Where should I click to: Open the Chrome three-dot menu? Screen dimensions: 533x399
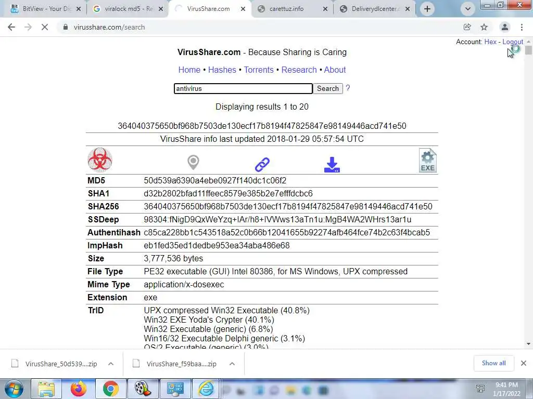click(x=522, y=27)
